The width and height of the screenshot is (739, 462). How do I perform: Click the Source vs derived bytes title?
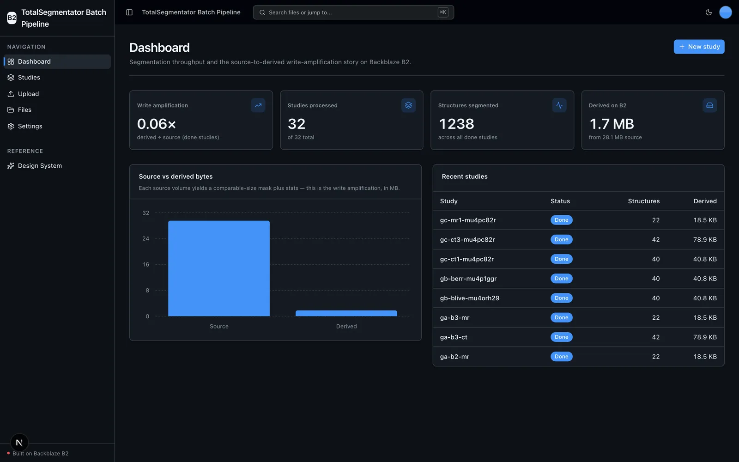click(176, 176)
